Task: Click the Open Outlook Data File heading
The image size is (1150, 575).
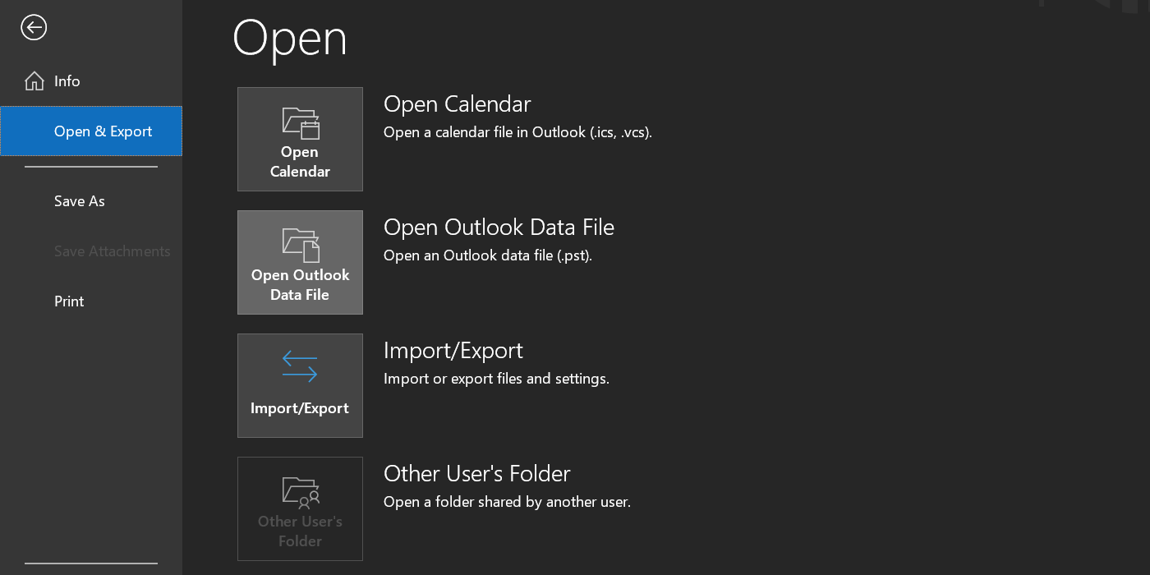Action: pos(499,228)
